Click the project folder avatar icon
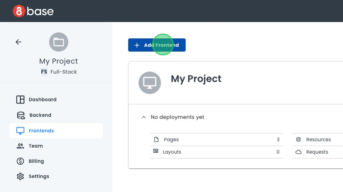This screenshot has height=192, width=343. pyautogui.click(x=59, y=42)
